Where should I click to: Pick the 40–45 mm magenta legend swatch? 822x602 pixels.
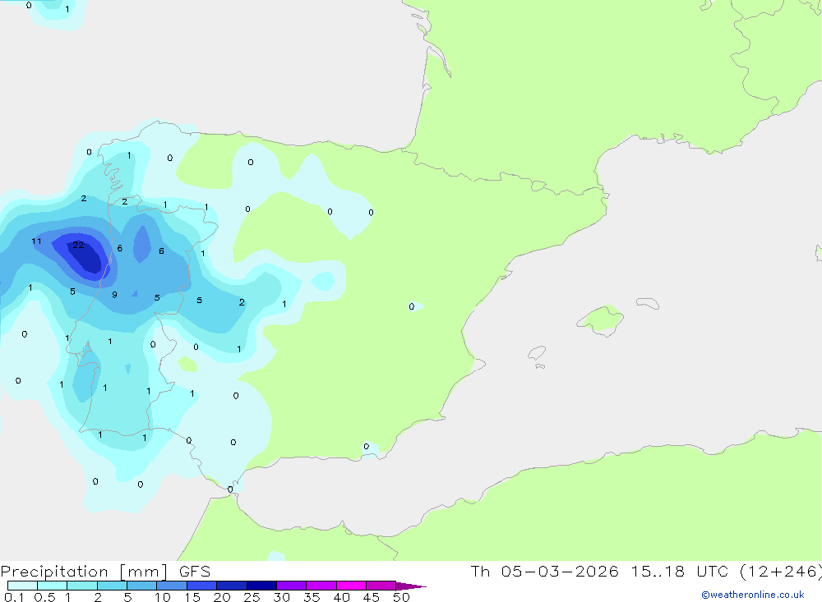(x=351, y=586)
